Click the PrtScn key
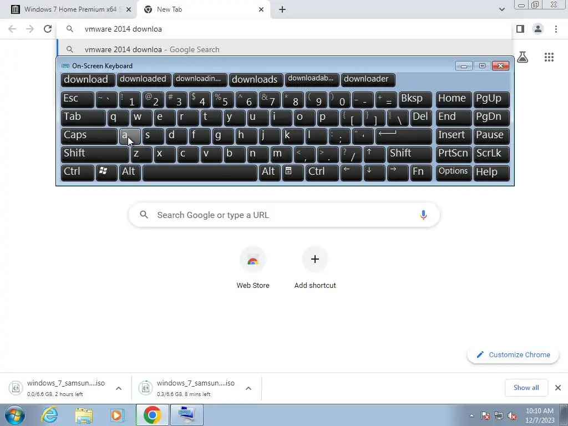 454,154
